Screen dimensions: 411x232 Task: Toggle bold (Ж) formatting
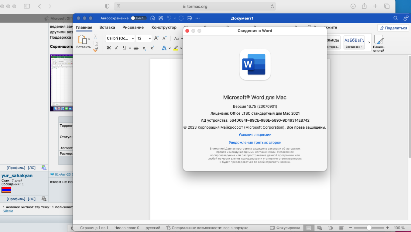108,48
